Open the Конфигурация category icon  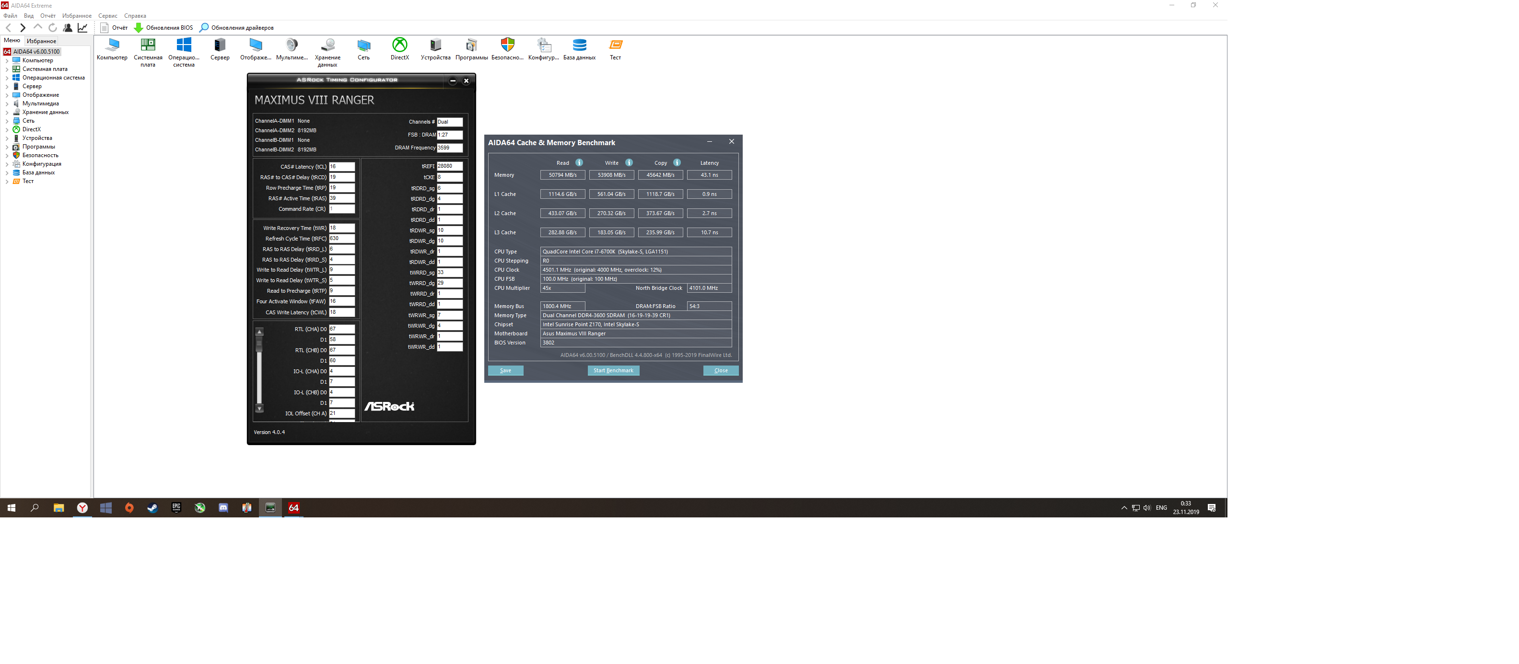pos(544,46)
